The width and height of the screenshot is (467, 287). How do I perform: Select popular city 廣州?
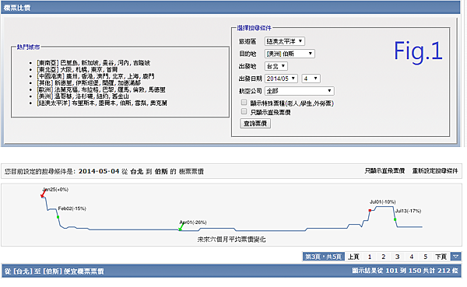pos(72,76)
